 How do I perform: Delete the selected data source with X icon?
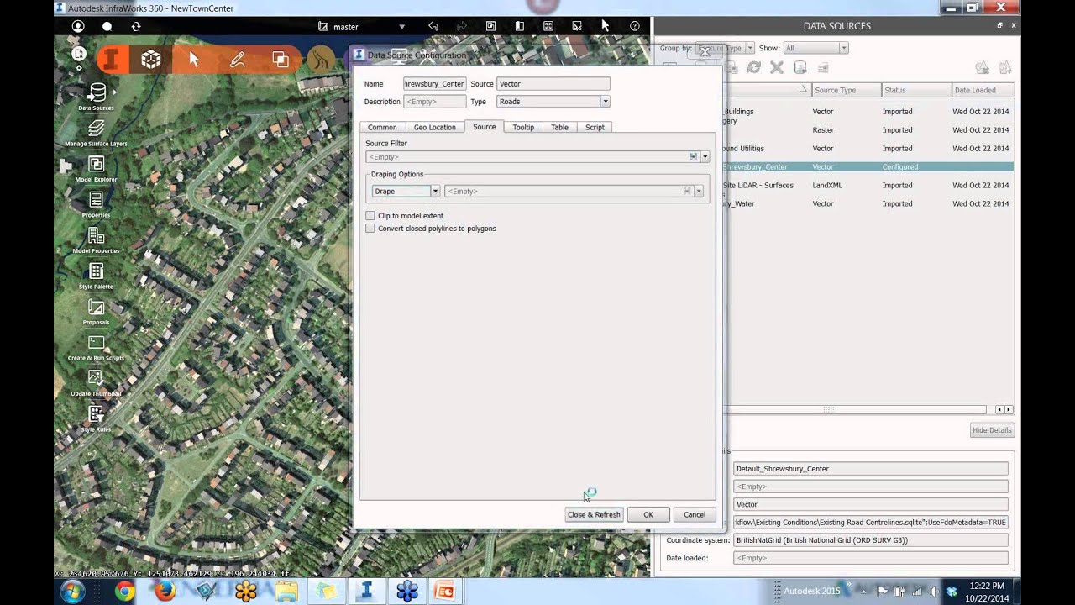tap(776, 68)
